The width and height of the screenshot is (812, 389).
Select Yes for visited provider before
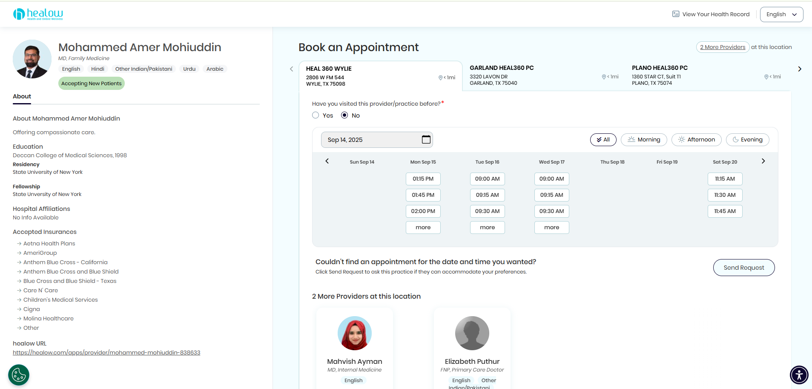click(x=316, y=115)
